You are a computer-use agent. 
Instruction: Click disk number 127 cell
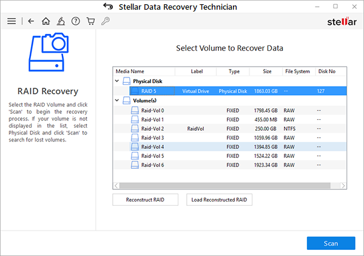coord(321,91)
